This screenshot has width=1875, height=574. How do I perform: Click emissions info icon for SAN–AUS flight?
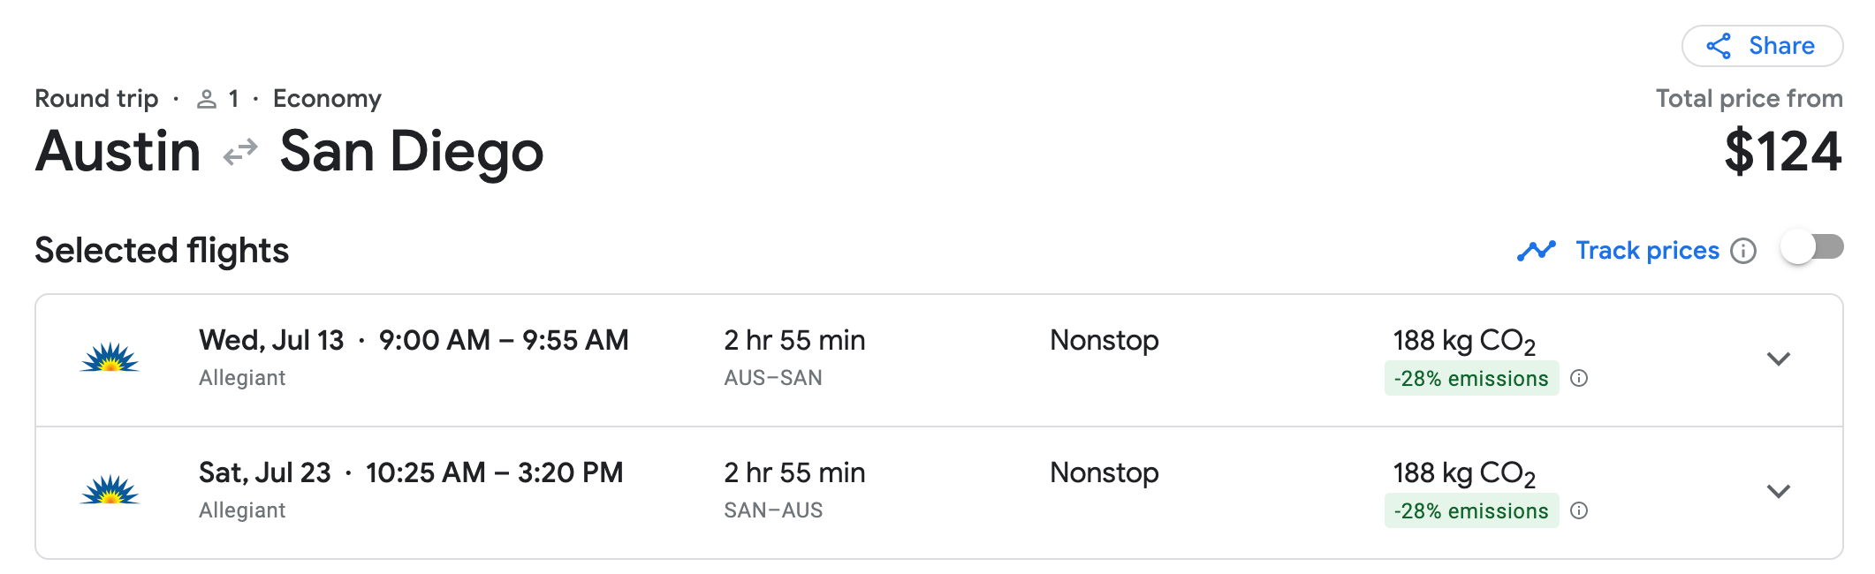point(1579,510)
